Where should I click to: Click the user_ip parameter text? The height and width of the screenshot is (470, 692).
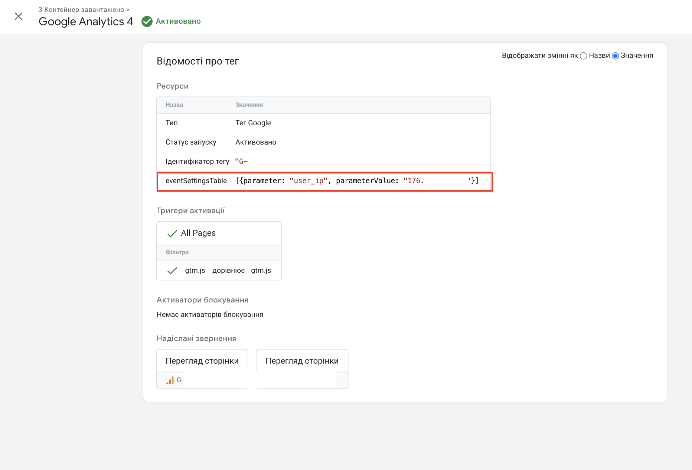pyautogui.click(x=308, y=181)
